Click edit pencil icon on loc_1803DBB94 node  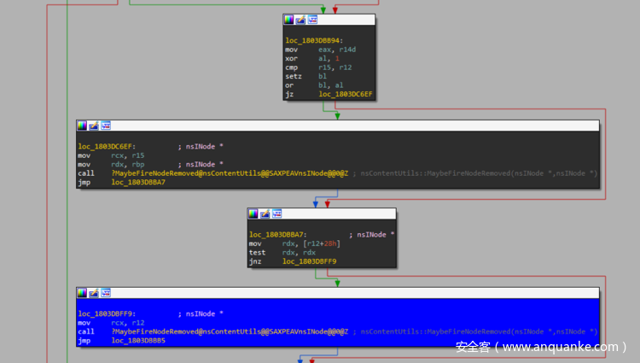pos(300,19)
